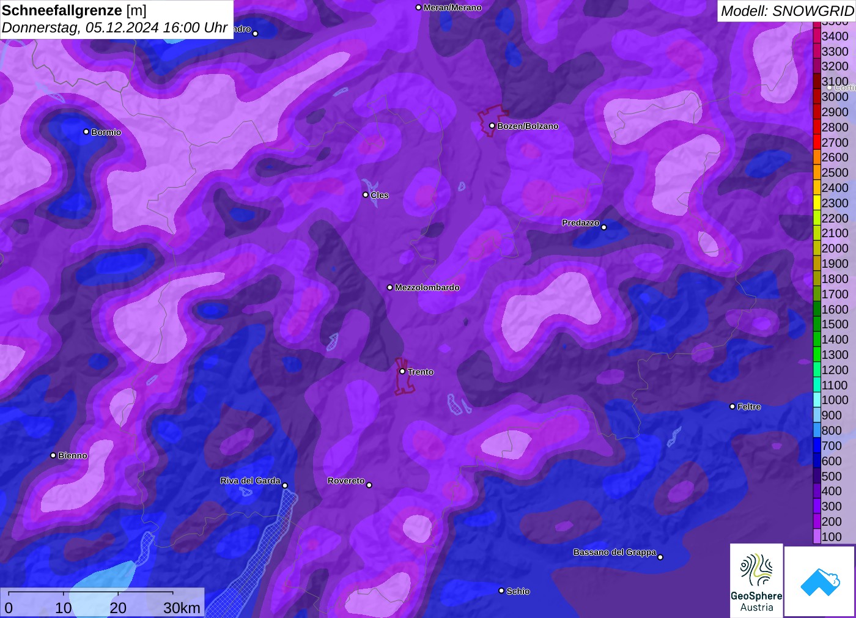Click the 2000 legend value
The height and width of the screenshot is (618, 856).
(835, 248)
